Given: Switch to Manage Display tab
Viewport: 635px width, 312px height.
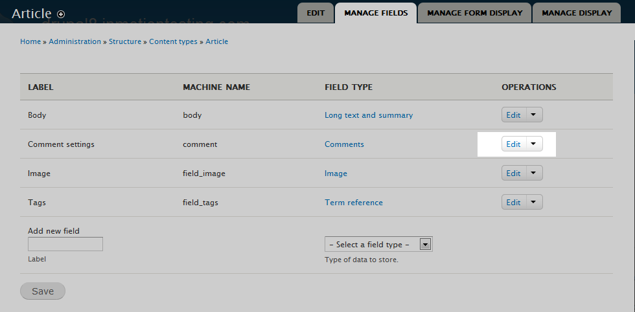Looking at the screenshot, I should 576,12.
